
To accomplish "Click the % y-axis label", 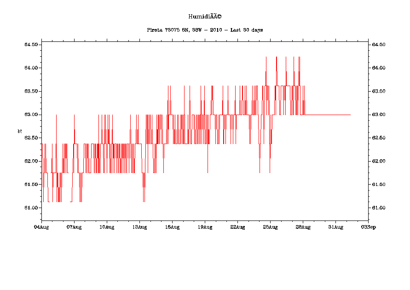I will [20, 131].
